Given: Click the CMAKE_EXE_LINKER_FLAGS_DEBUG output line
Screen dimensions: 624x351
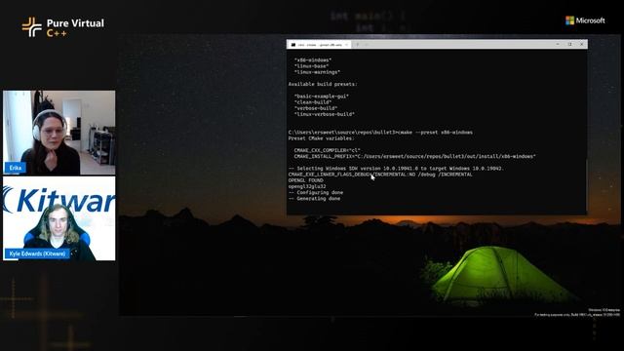Looking at the screenshot, I should click(380, 175).
